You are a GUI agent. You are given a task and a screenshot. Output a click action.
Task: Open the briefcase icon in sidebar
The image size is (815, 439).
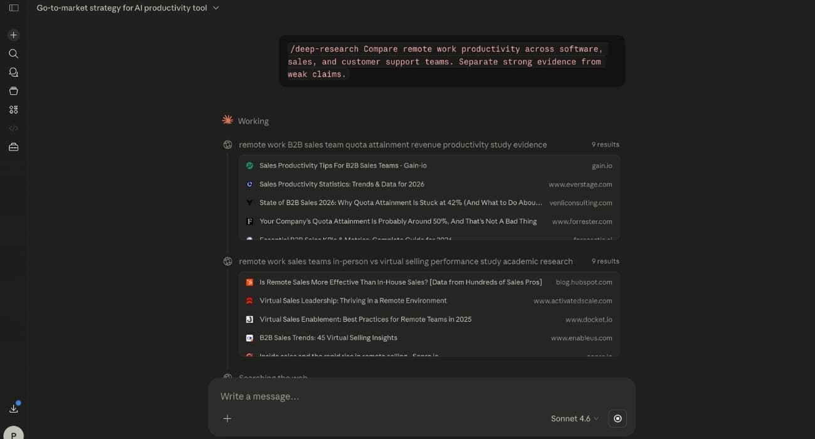click(14, 147)
